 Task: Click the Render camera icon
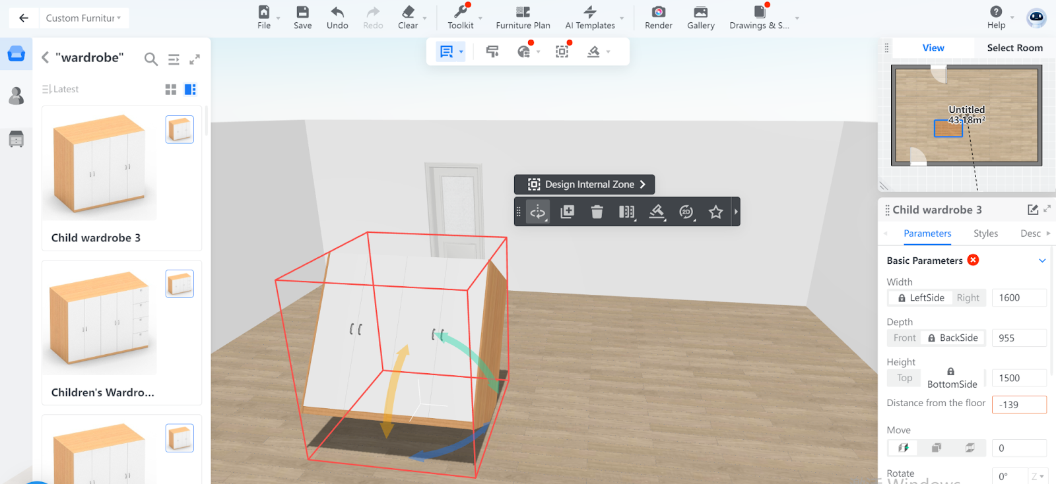click(x=658, y=13)
